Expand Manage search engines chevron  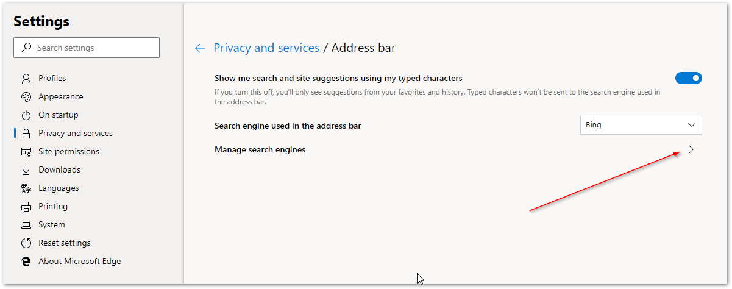(691, 150)
